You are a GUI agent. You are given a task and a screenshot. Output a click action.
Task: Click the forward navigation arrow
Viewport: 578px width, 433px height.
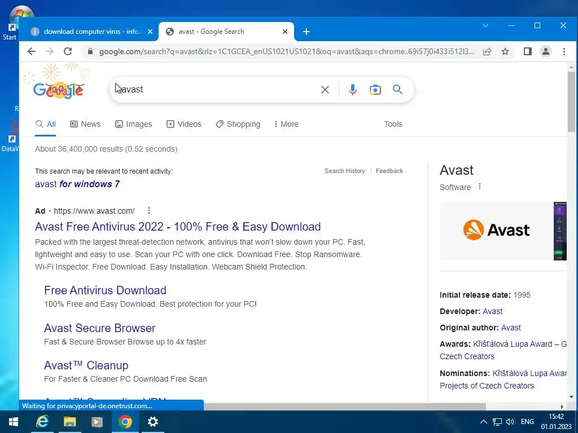point(50,51)
